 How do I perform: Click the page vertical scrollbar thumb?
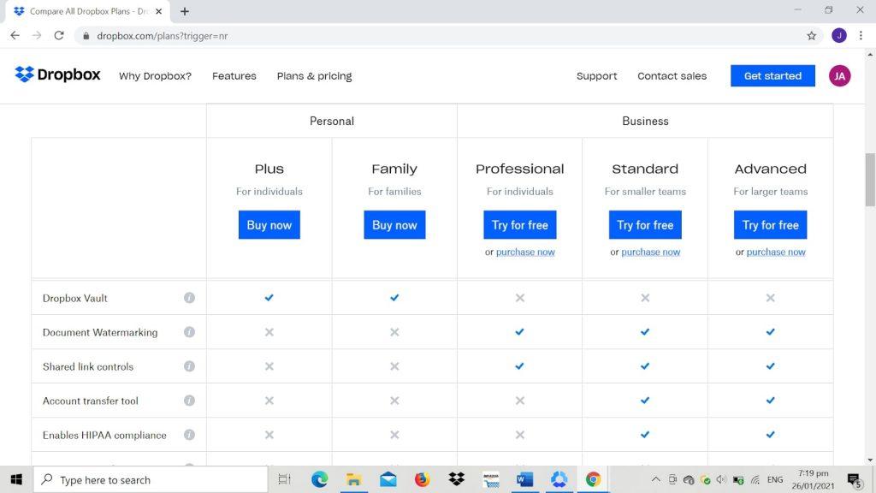point(870,180)
